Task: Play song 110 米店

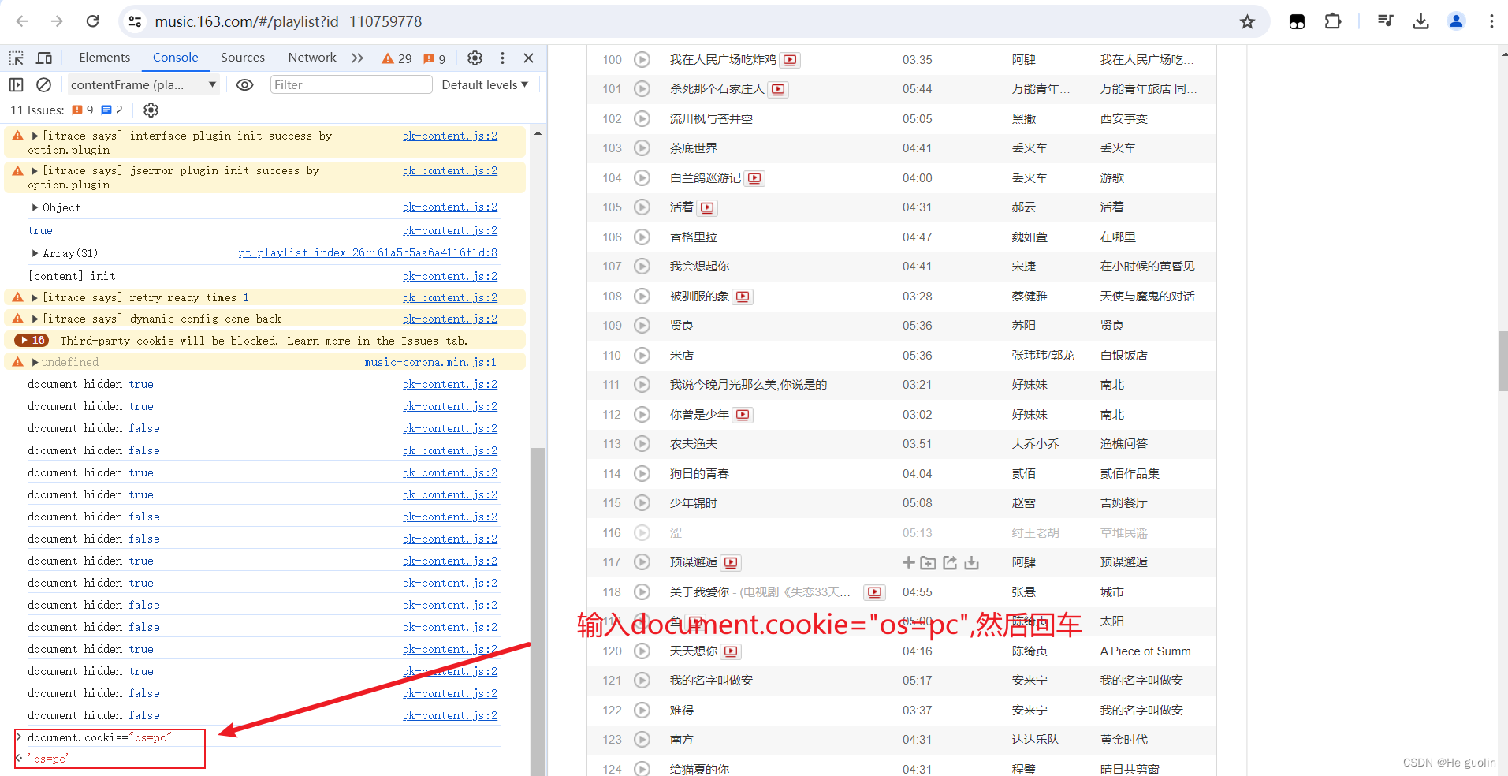Action: click(x=642, y=356)
